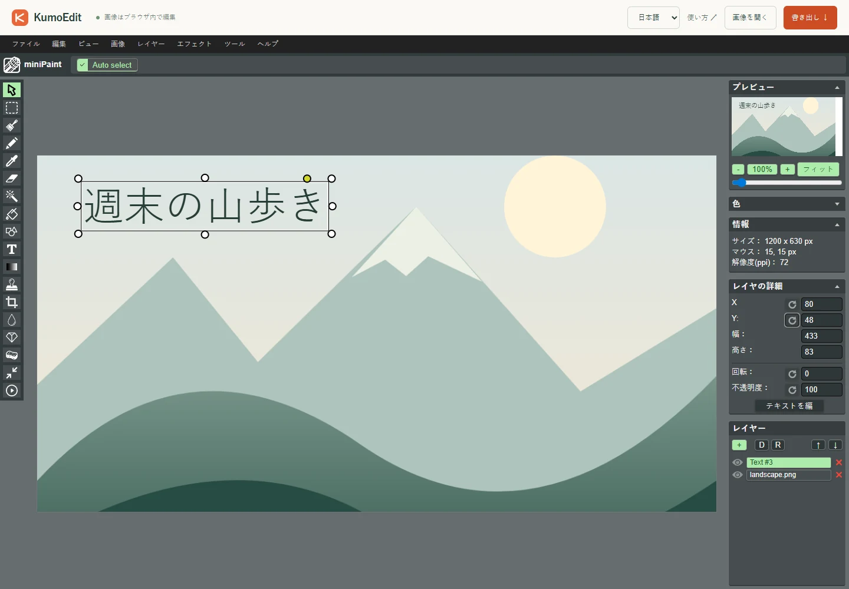Reset the X position value

[792, 305]
